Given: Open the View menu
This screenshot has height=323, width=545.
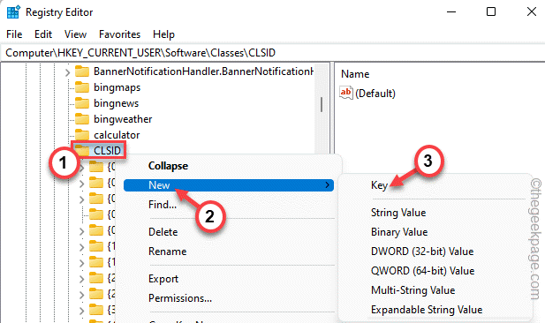Looking at the screenshot, I should (75, 34).
